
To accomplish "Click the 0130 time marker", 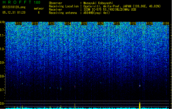I will (x=166, y=23).
